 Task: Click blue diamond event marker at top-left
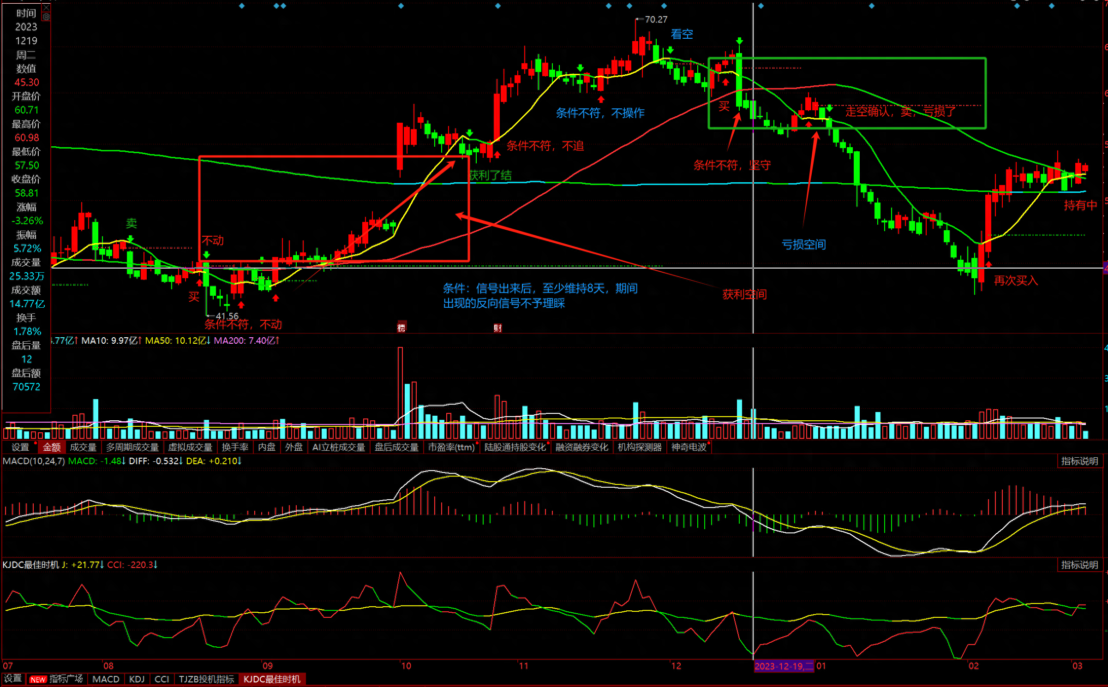pyautogui.click(x=242, y=6)
